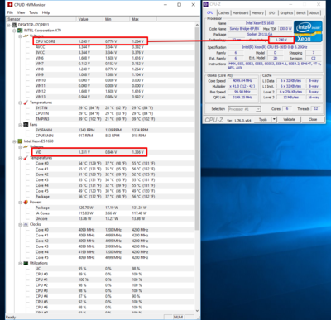Select the SYSTIN temperature row
This screenshot has height=320, width=331.
pos(101,108)
